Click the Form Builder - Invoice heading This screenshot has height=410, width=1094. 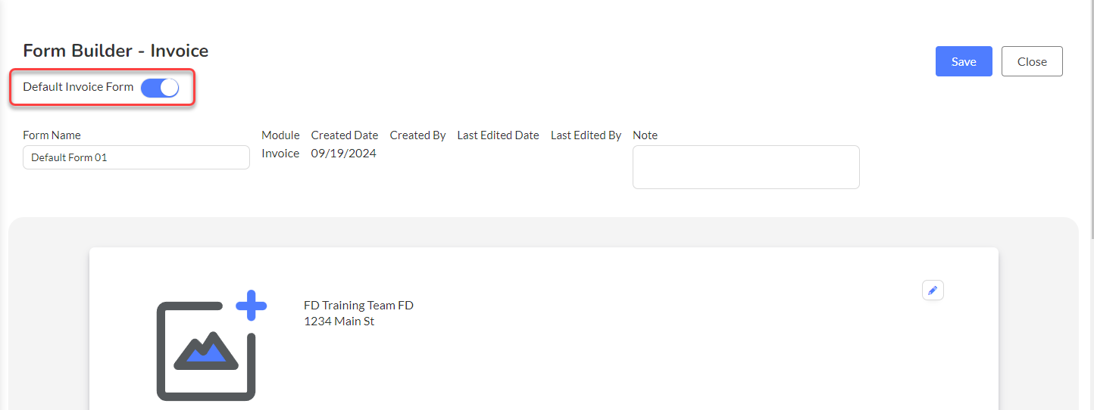(116, 51)
